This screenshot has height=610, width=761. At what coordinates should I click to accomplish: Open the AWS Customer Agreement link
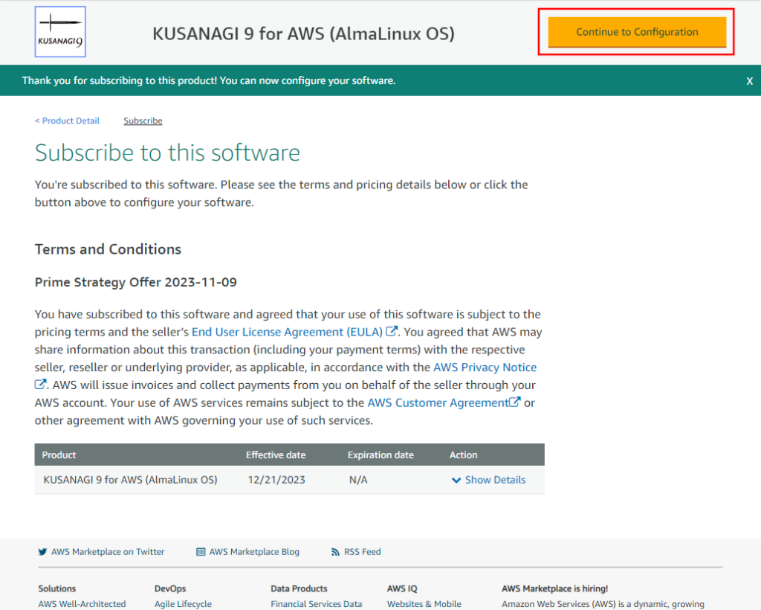(438, 402)
